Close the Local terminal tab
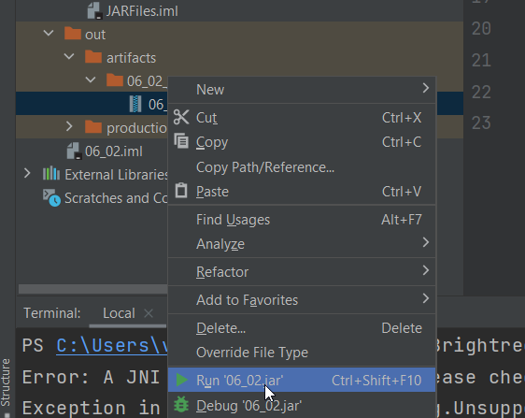 click(149, 313)
